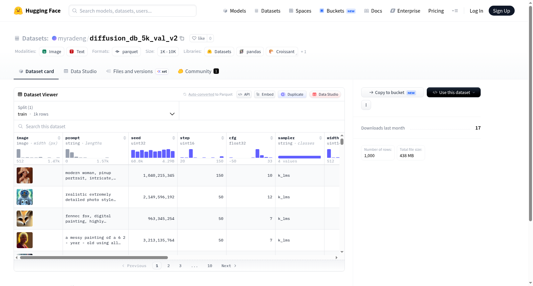Sort the prompt column with its arrows
Viewport: 533px width, 286px height.
click(x=125, y=138)
